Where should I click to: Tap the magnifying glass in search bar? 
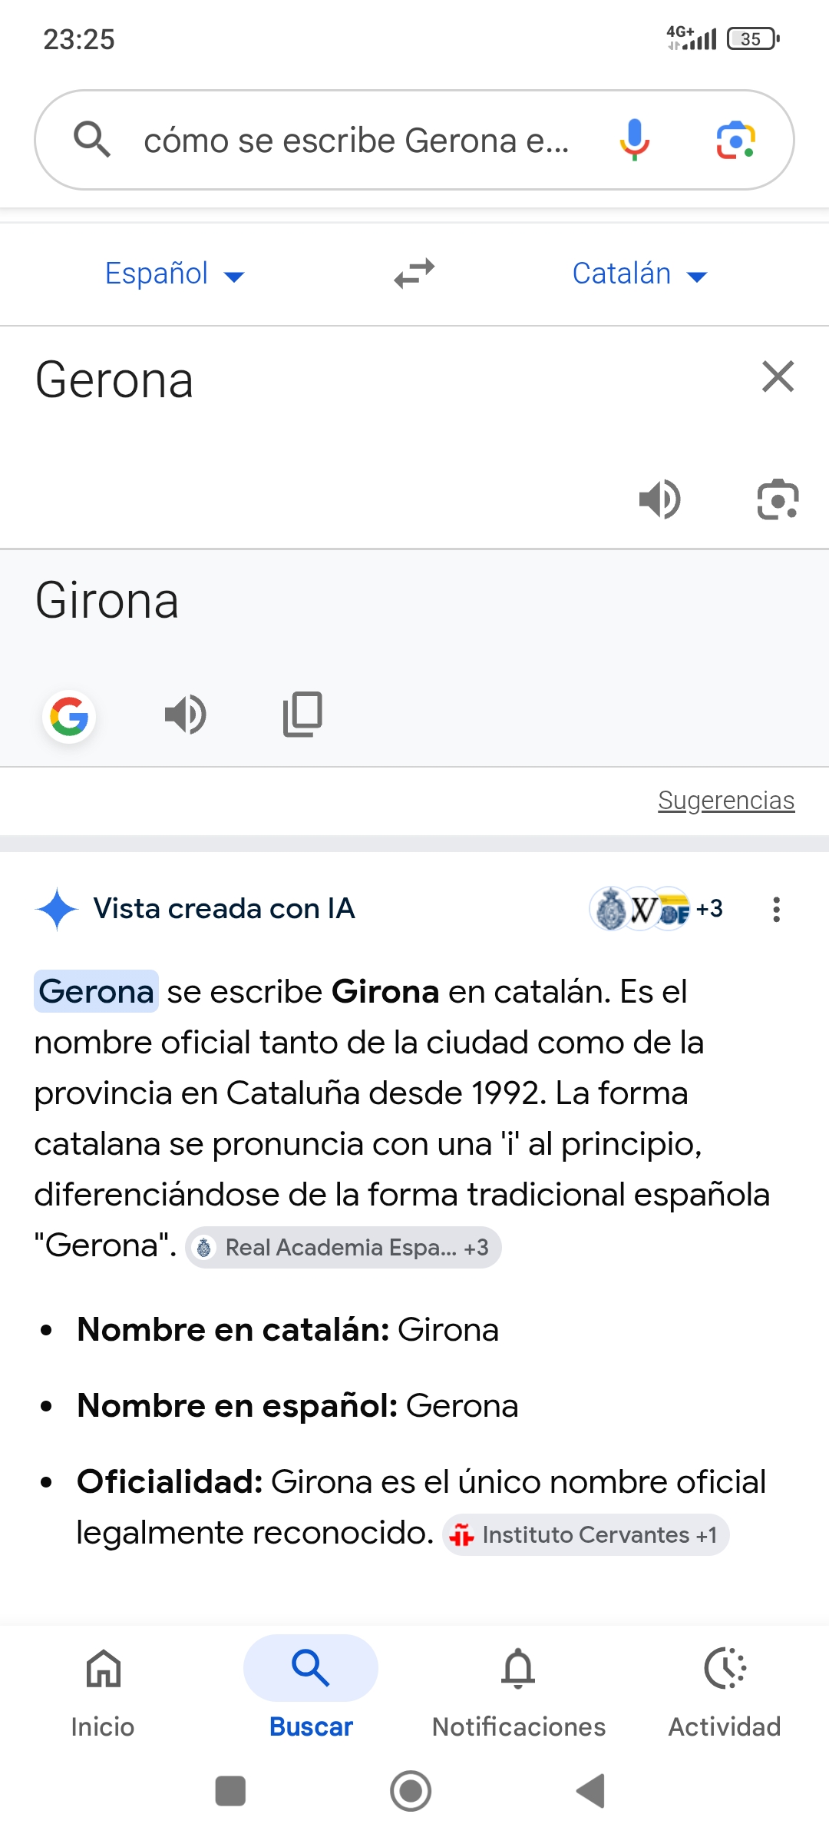91,140
